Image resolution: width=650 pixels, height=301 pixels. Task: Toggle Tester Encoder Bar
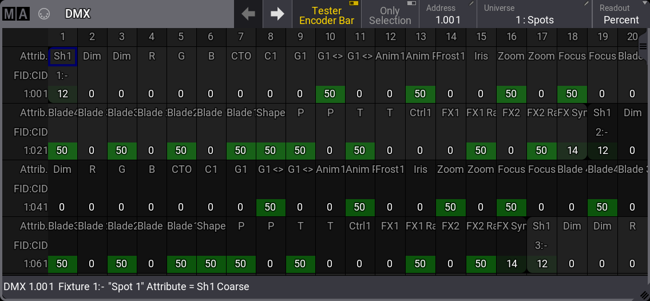tap(327, 15)
